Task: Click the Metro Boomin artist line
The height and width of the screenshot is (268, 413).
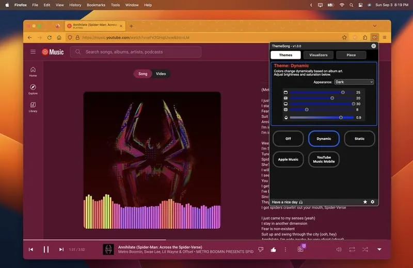Action: point(186,252)
